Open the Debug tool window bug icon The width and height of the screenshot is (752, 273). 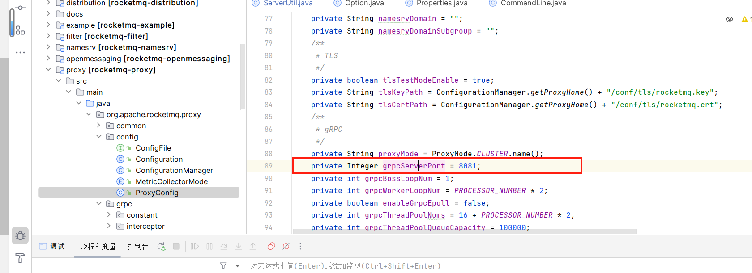pos(20,235)
